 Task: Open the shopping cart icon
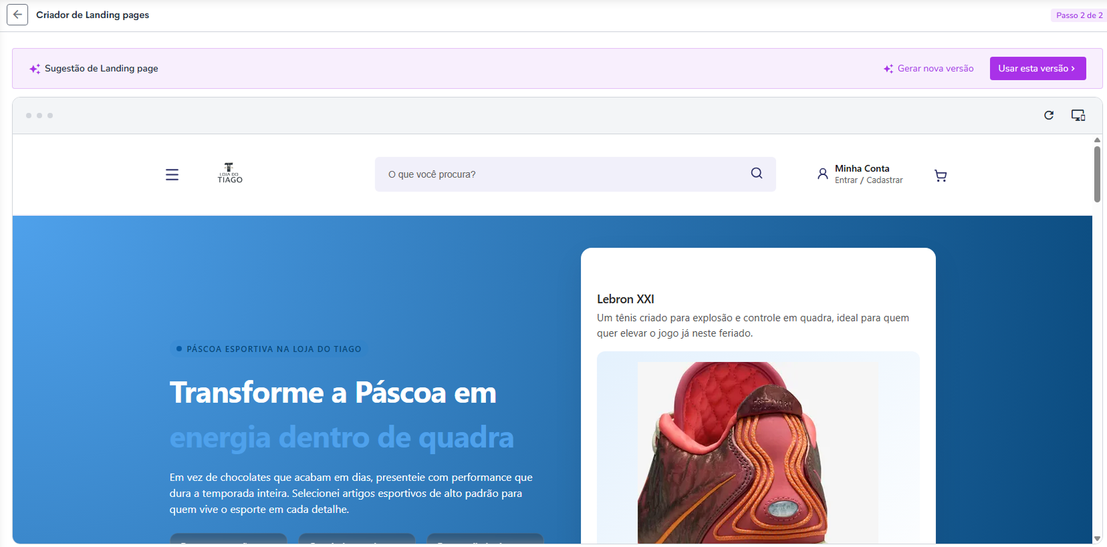click(x=941, y=176)
